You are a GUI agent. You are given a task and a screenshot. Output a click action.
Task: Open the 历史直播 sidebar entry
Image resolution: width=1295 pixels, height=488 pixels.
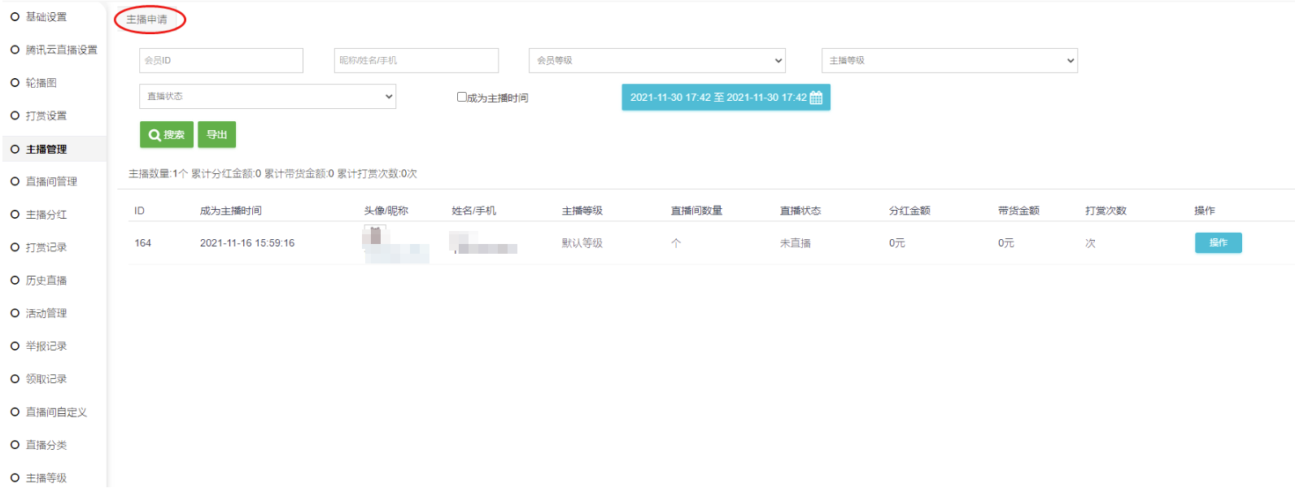(46, 281)
